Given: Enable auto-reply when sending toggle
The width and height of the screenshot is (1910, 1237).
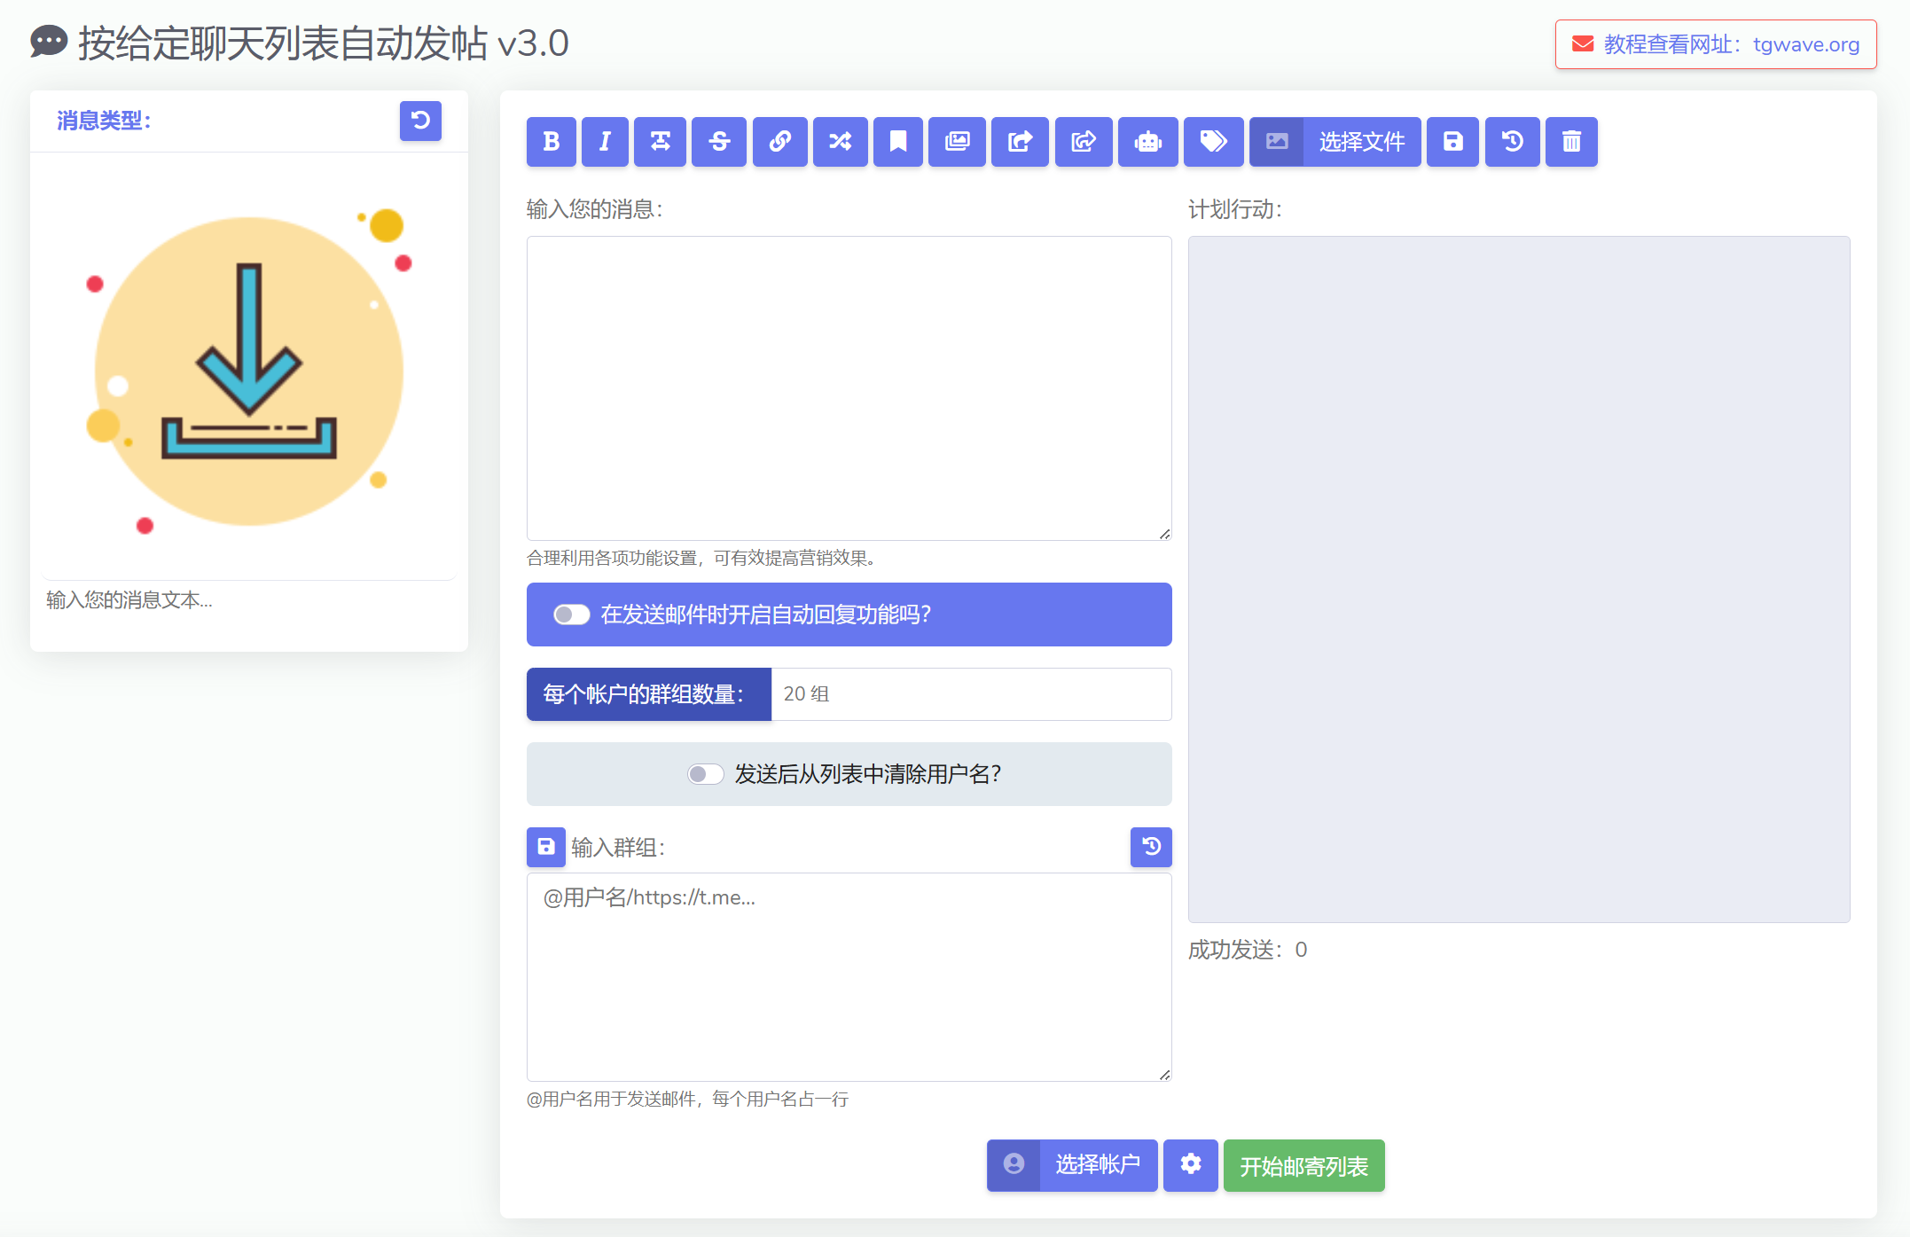Looking at the screenshot, I should pyautogui.click(x=572, y=615).
